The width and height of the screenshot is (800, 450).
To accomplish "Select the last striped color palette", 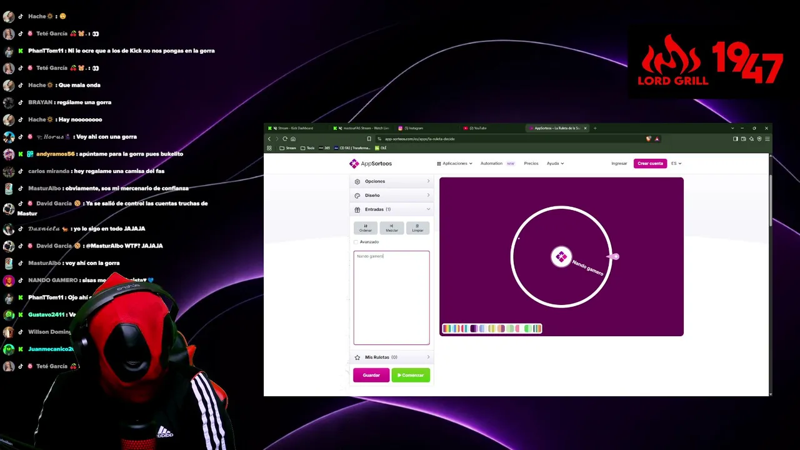I will tap(537, 329).
